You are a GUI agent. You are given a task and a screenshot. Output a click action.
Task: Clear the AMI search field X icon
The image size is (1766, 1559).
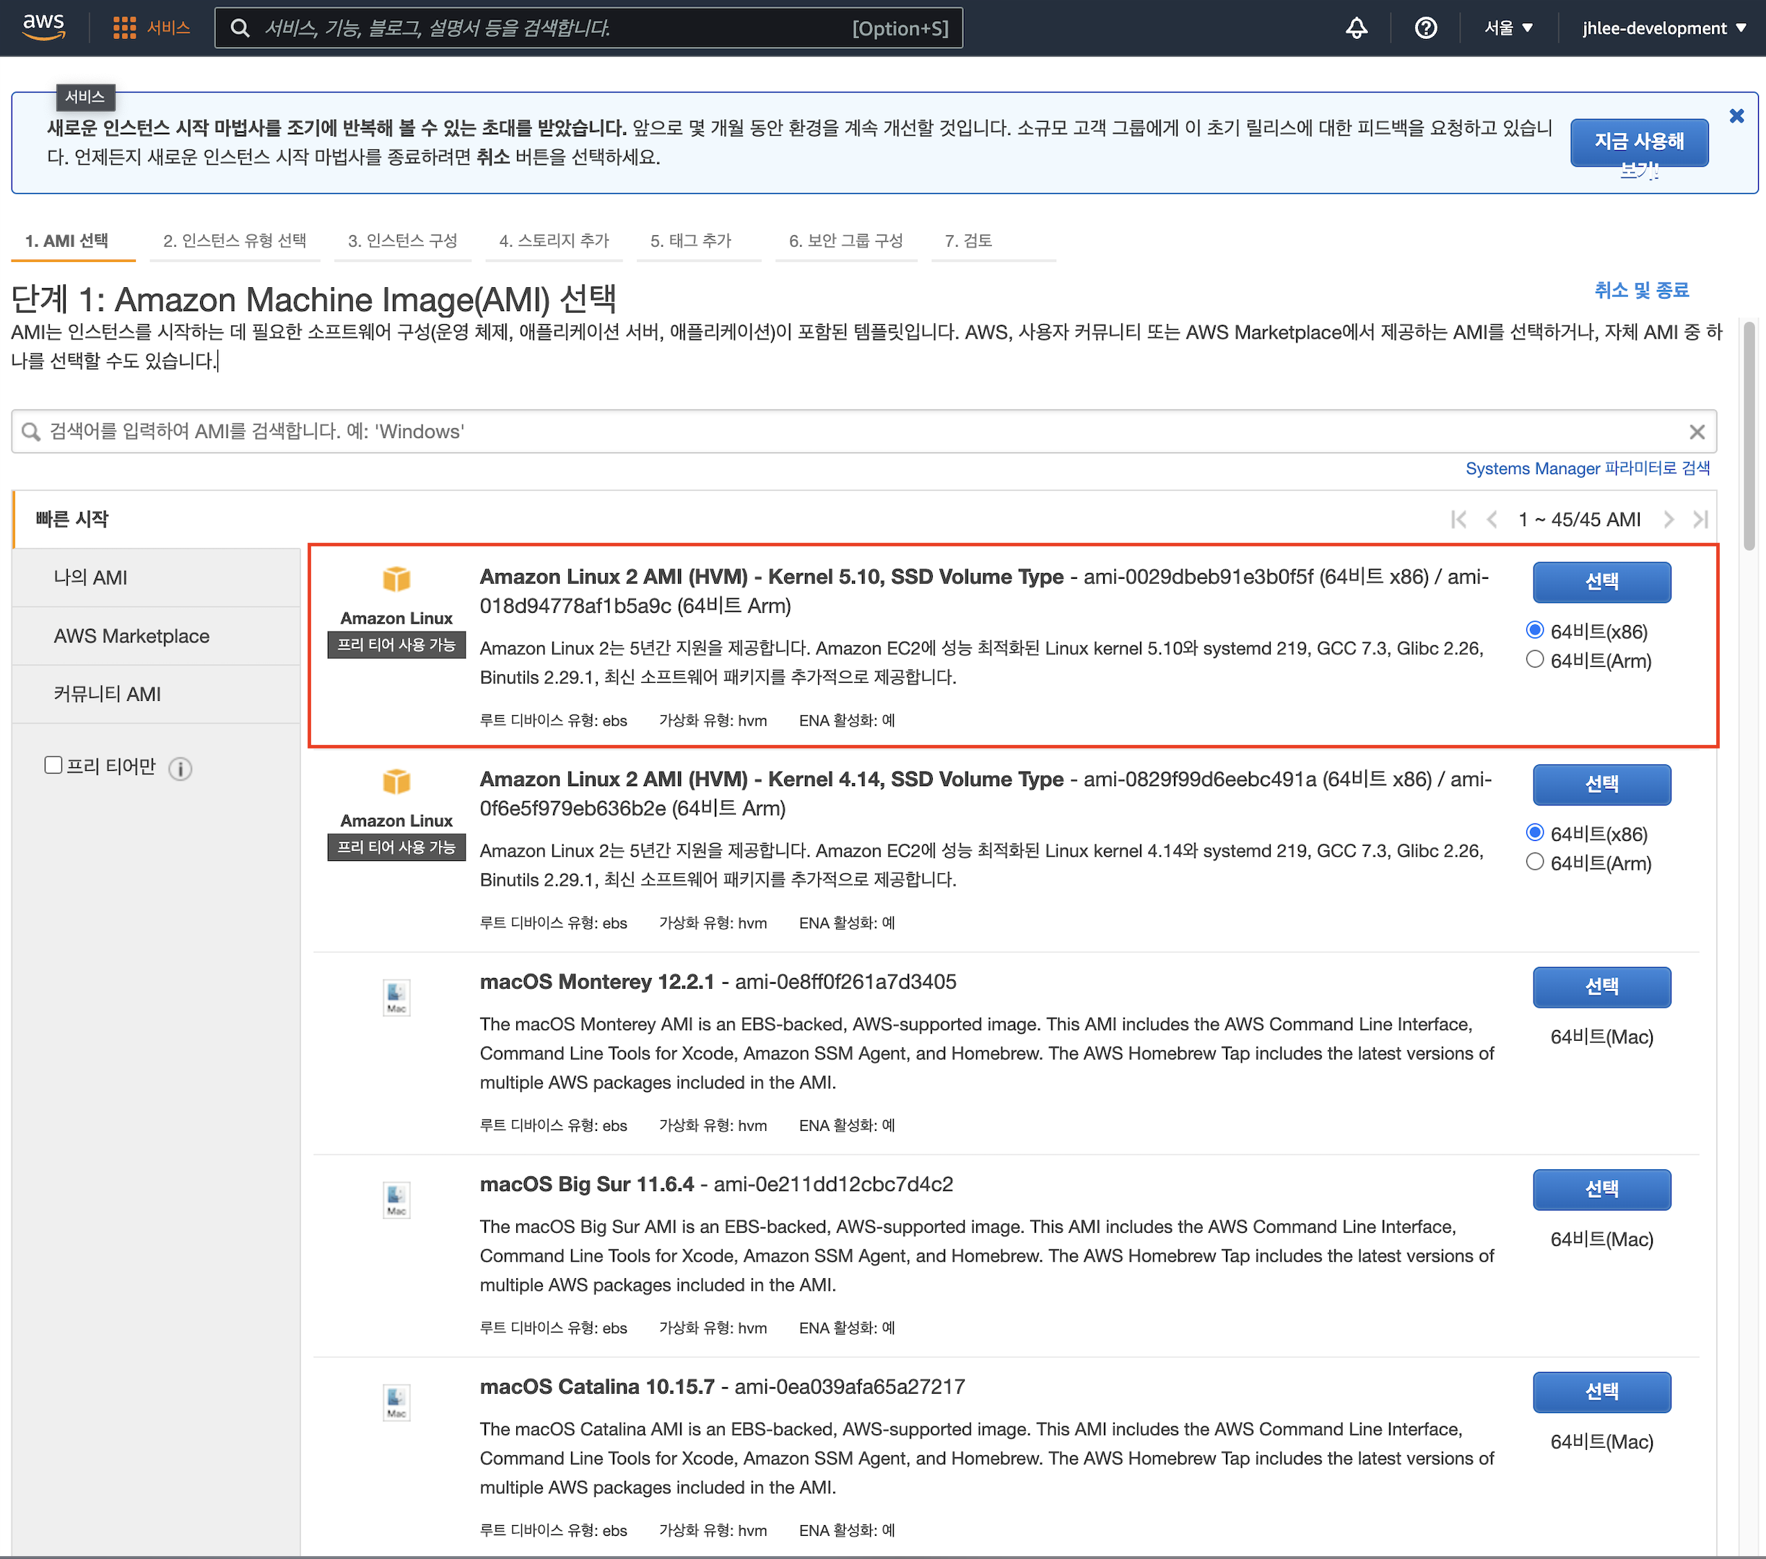tap(1697, 432)
